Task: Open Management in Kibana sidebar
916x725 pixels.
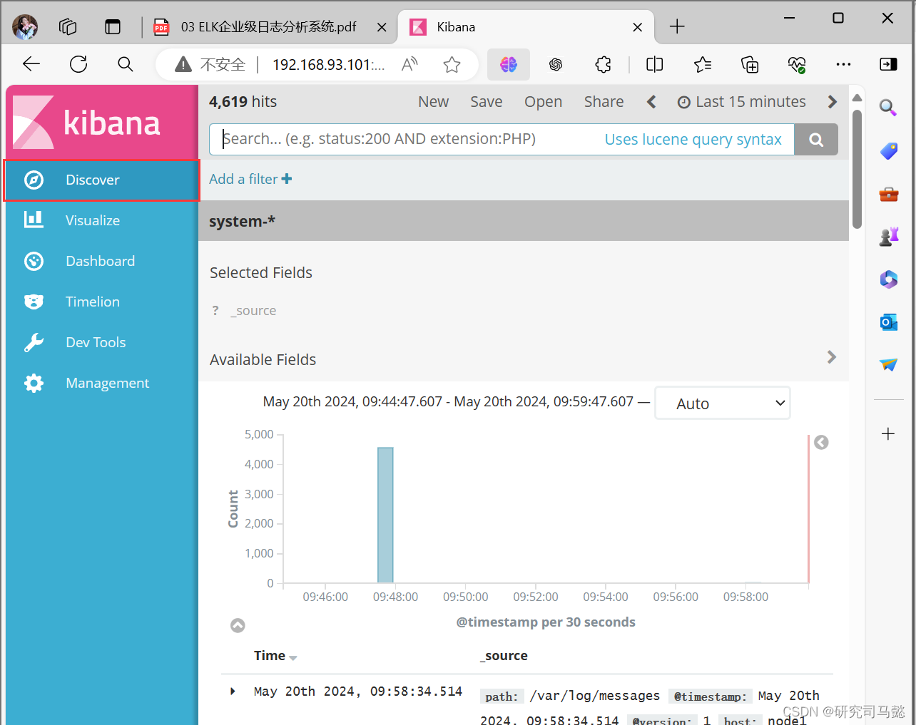Action: click(x=102, y=383)
